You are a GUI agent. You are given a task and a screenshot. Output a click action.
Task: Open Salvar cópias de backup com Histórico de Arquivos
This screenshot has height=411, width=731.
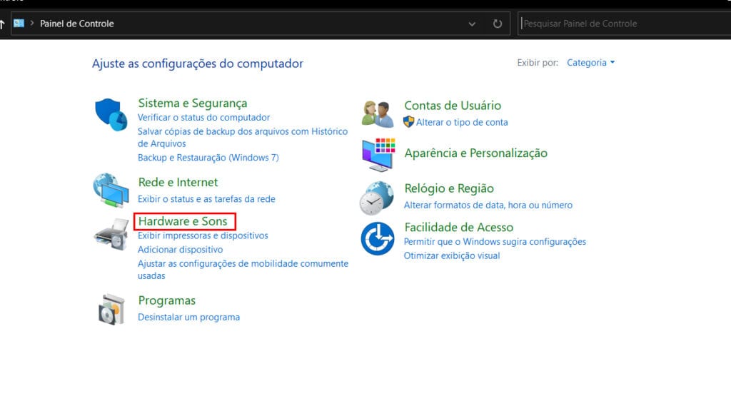pyautogui.click(x=243, y=138)
